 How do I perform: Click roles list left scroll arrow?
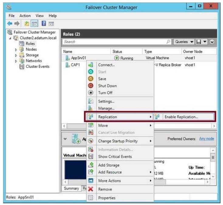pyautogui.click(x=64, y=126)
